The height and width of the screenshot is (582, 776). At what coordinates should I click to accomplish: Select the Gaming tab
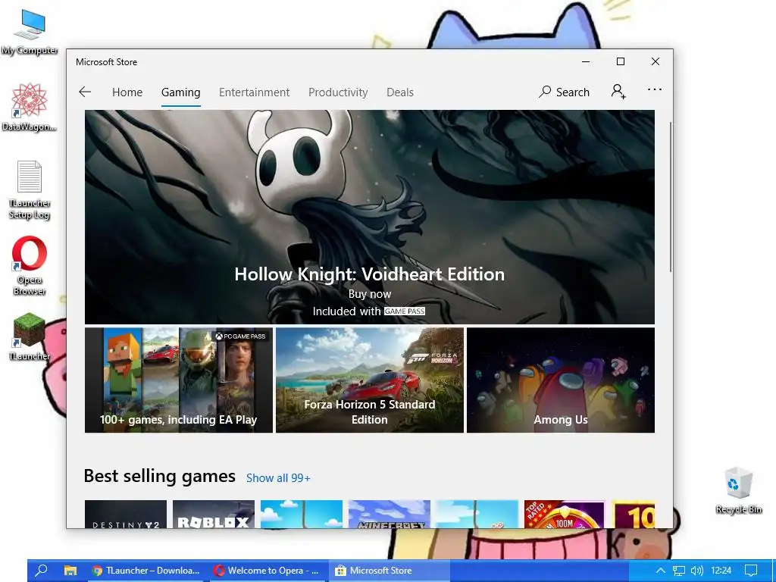[x=180, y=92]
